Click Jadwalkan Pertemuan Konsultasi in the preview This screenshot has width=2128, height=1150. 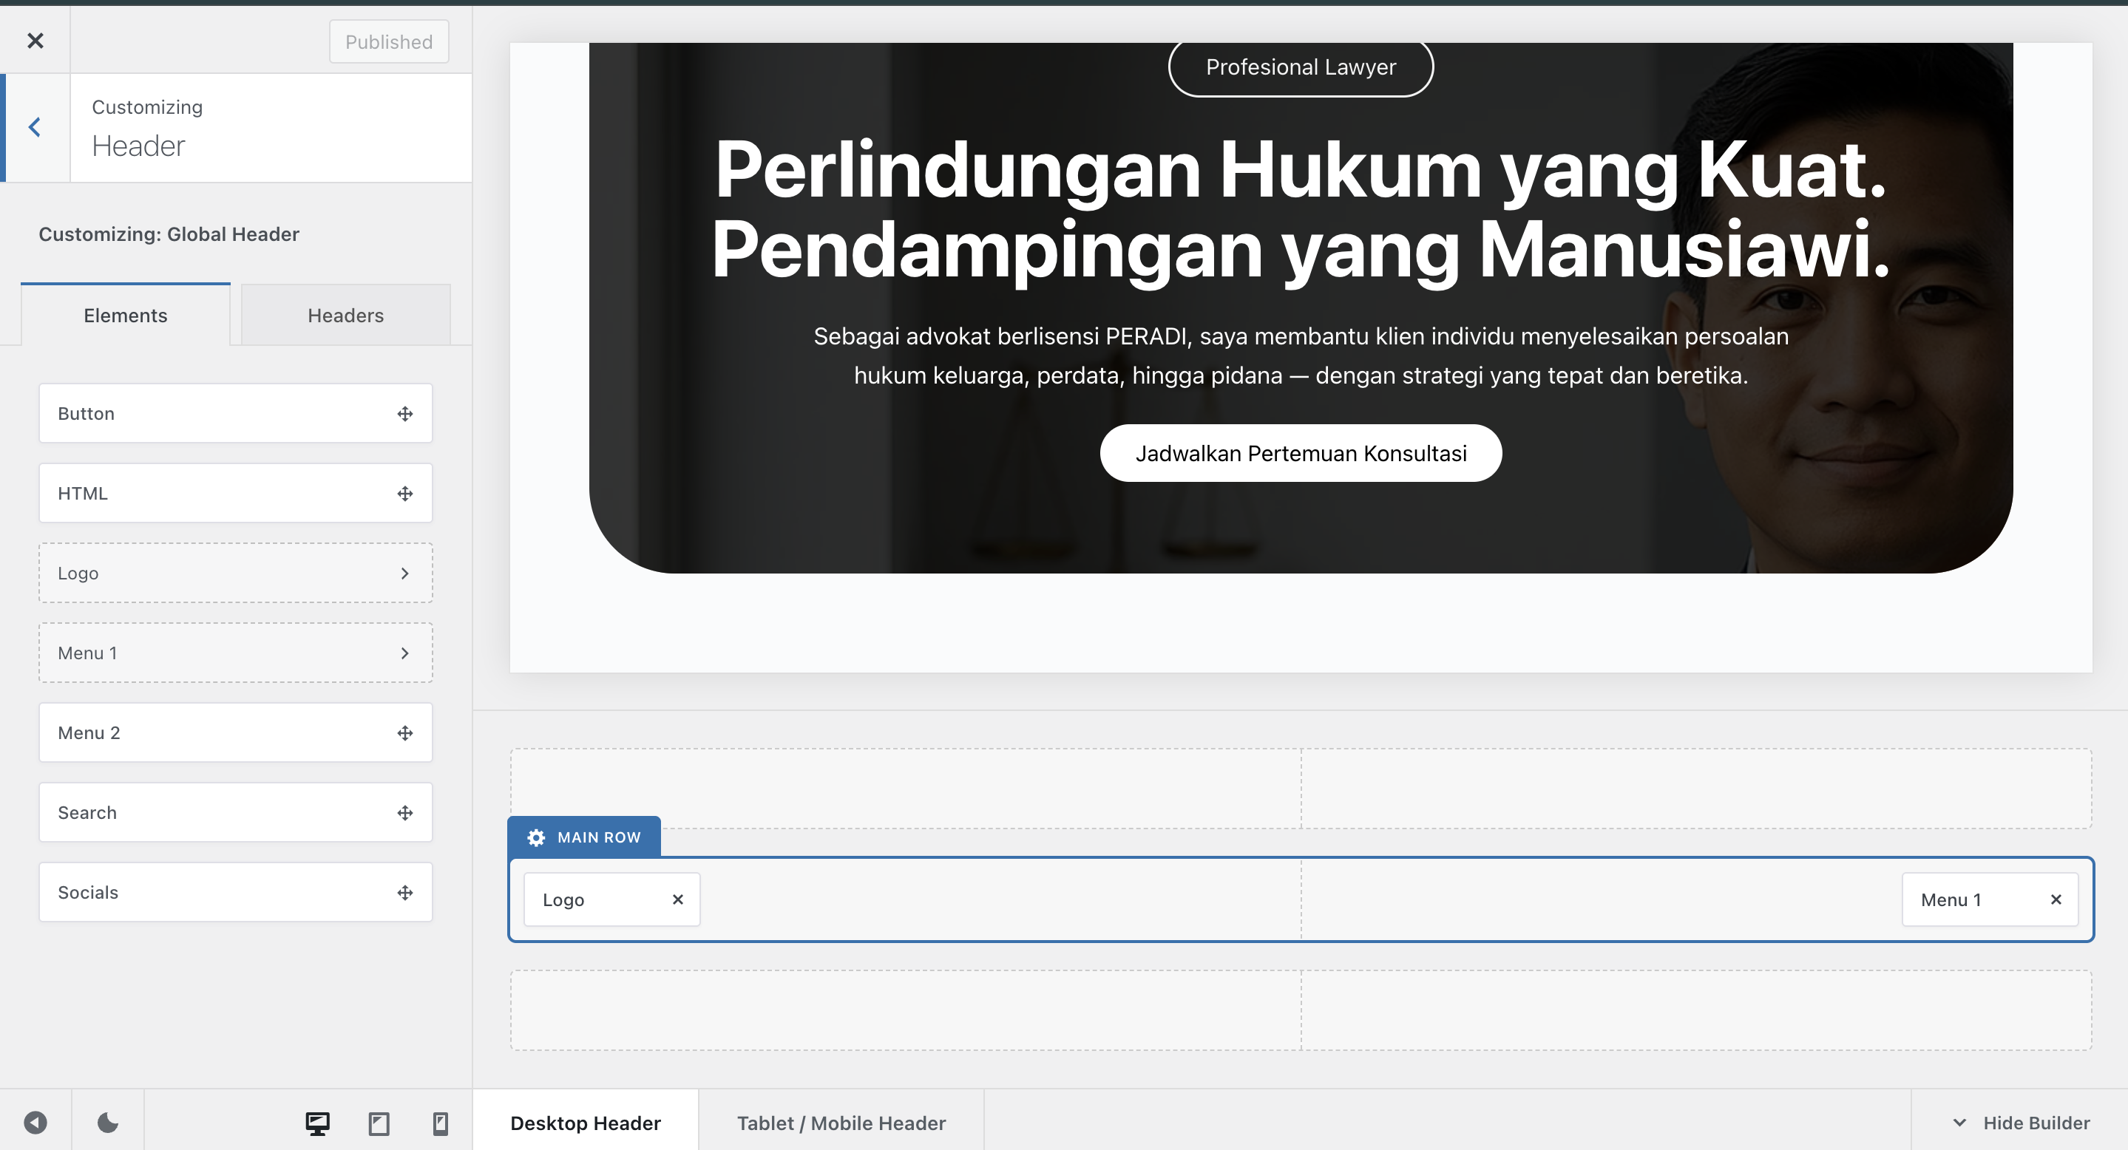point(1301,452)
